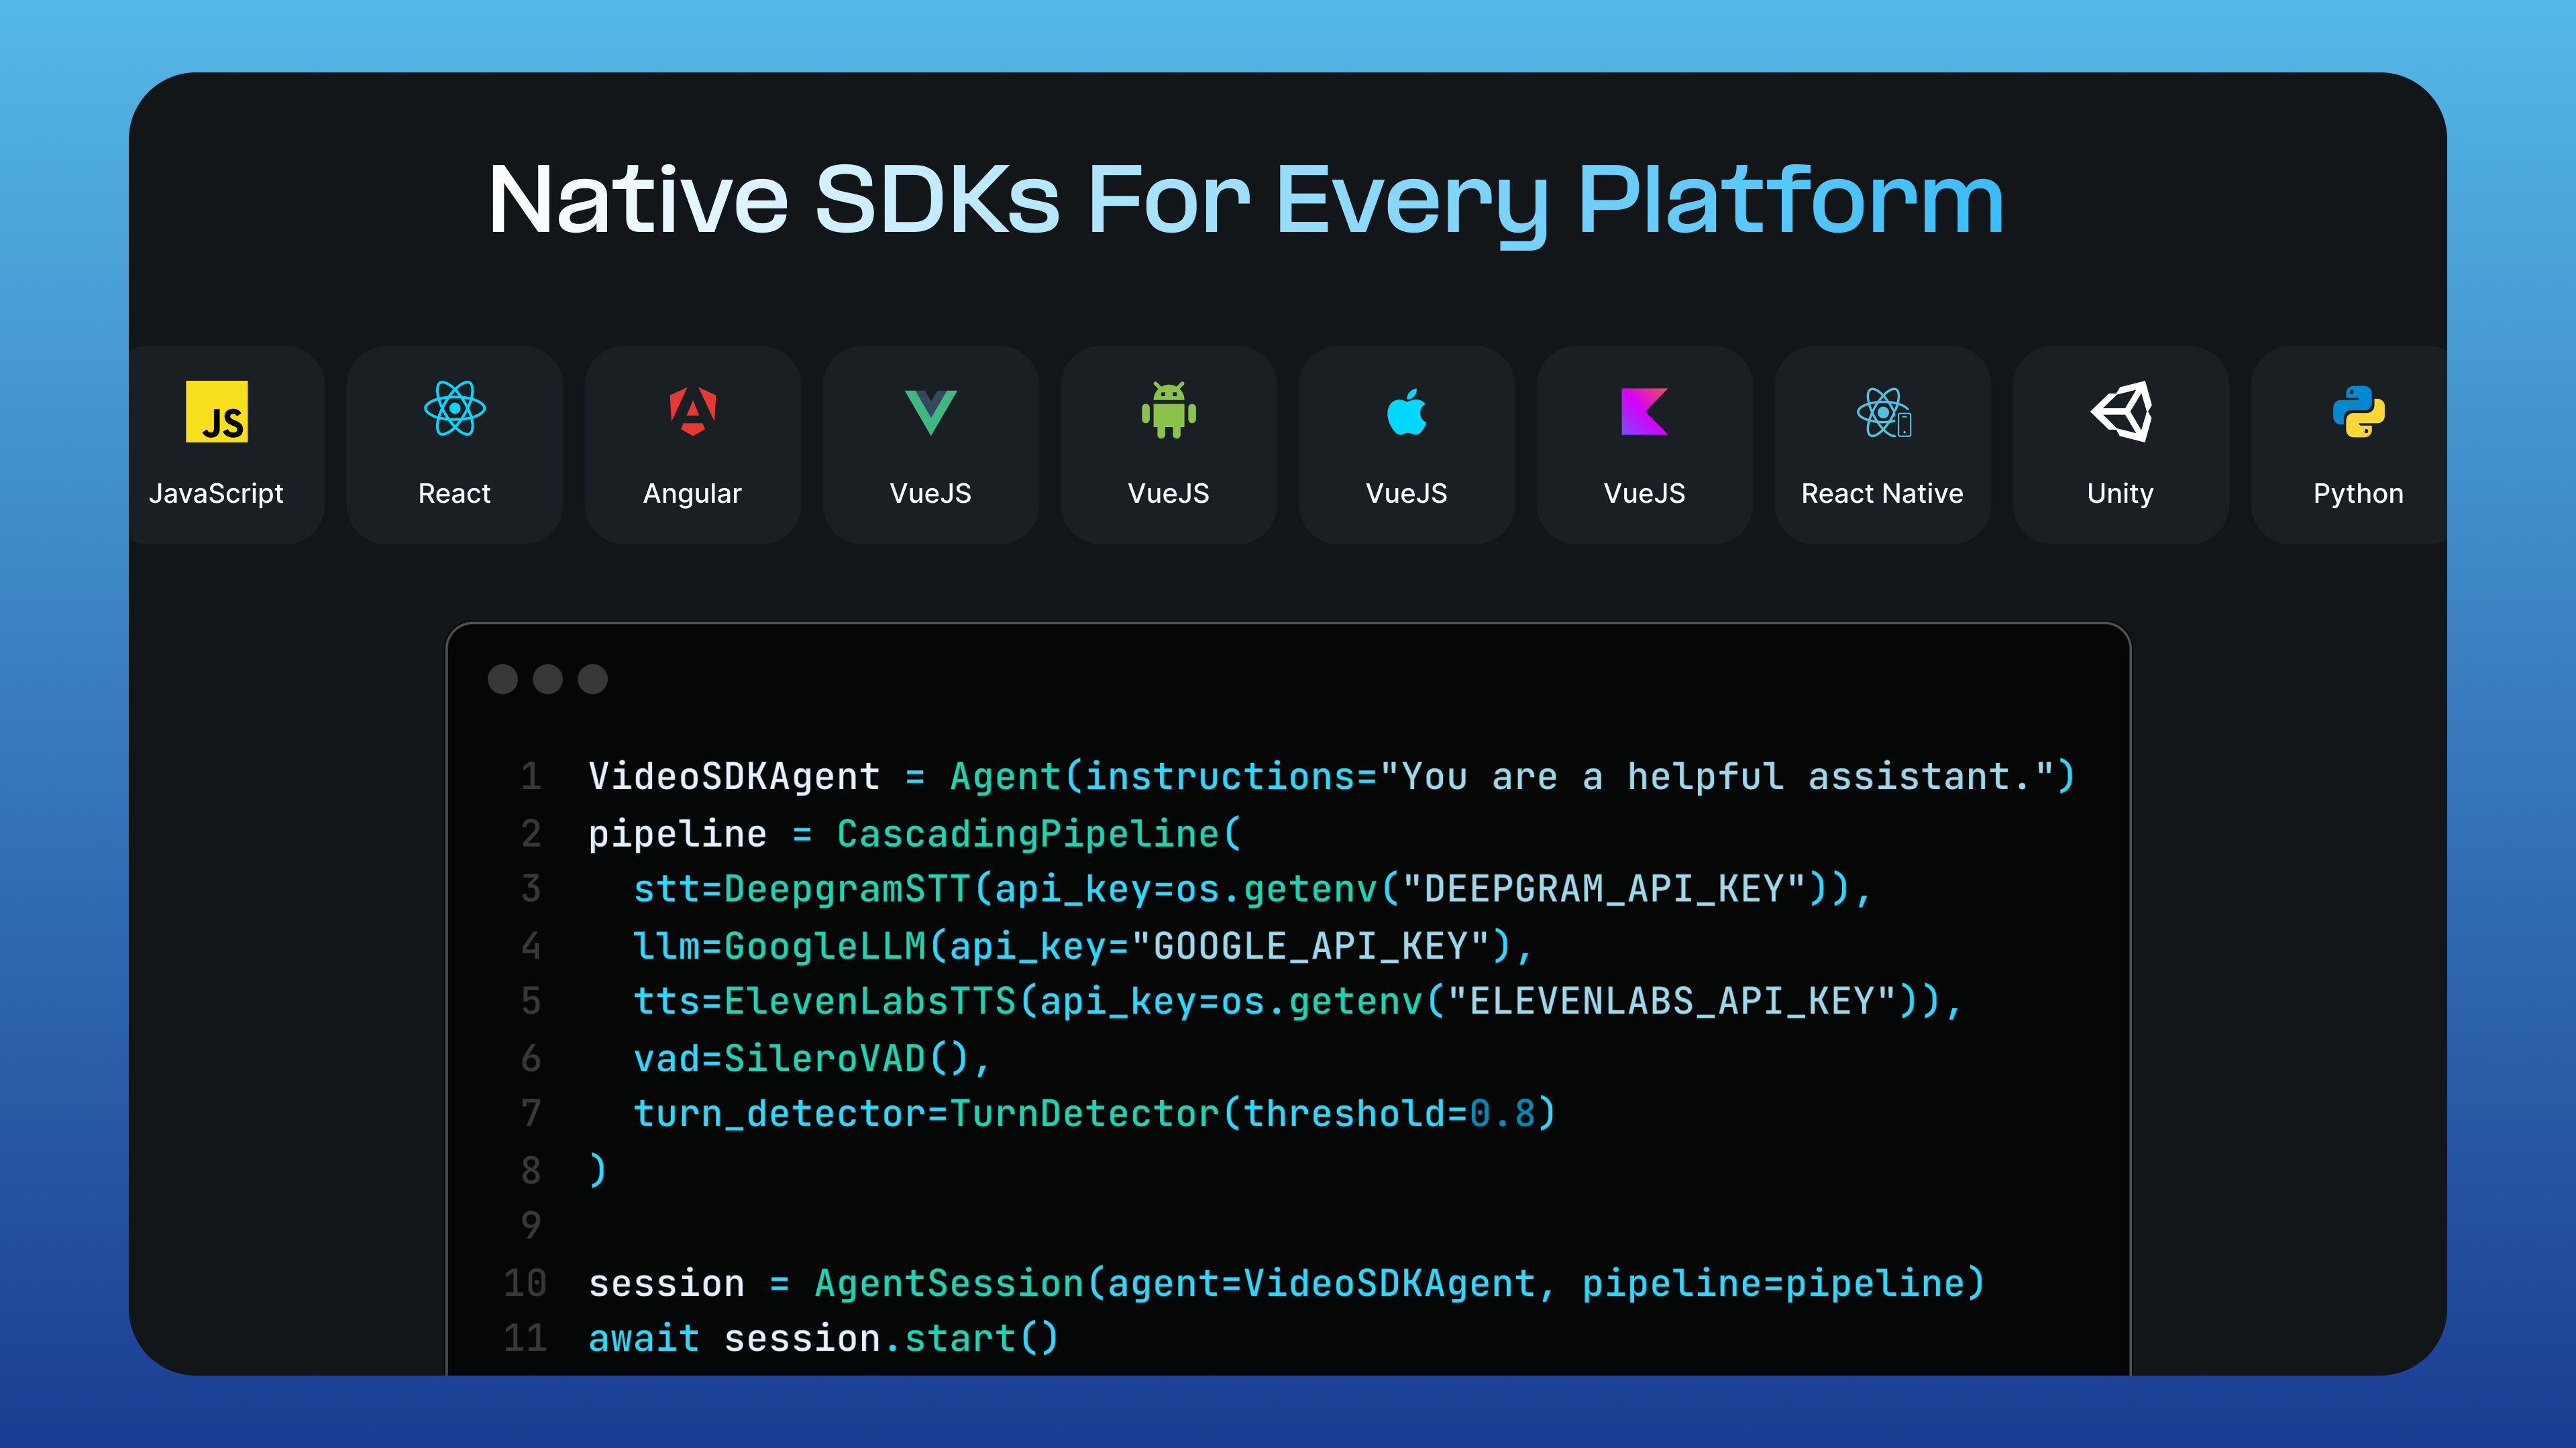The image size is (2576, 1448).
Task: Select the Python label text
Action: point(2358,493)
